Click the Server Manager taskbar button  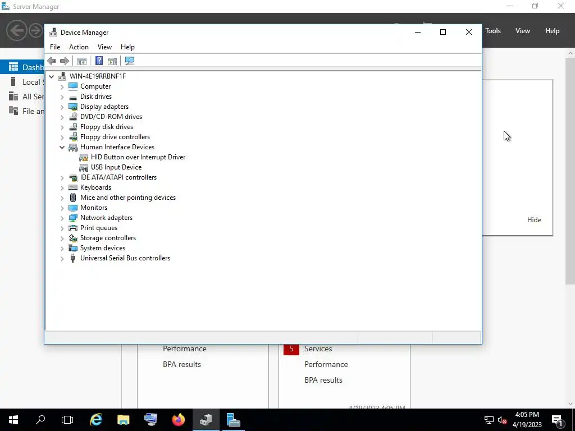233,420
